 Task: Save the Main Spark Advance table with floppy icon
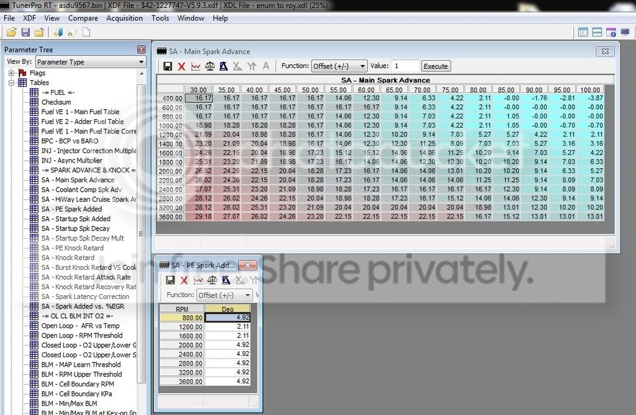point(168,66)
